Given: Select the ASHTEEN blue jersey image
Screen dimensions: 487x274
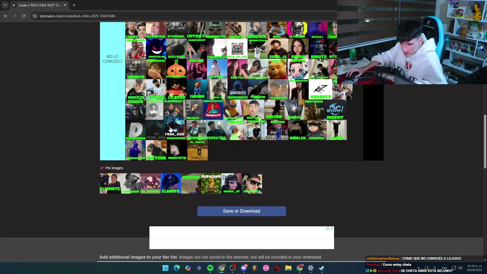Looking at the screenshot, I should pyautogui.click(x=277, y=130).
